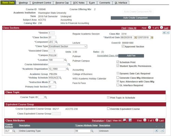Toggle Dynamic Date Calc Required checkbox

118,73
